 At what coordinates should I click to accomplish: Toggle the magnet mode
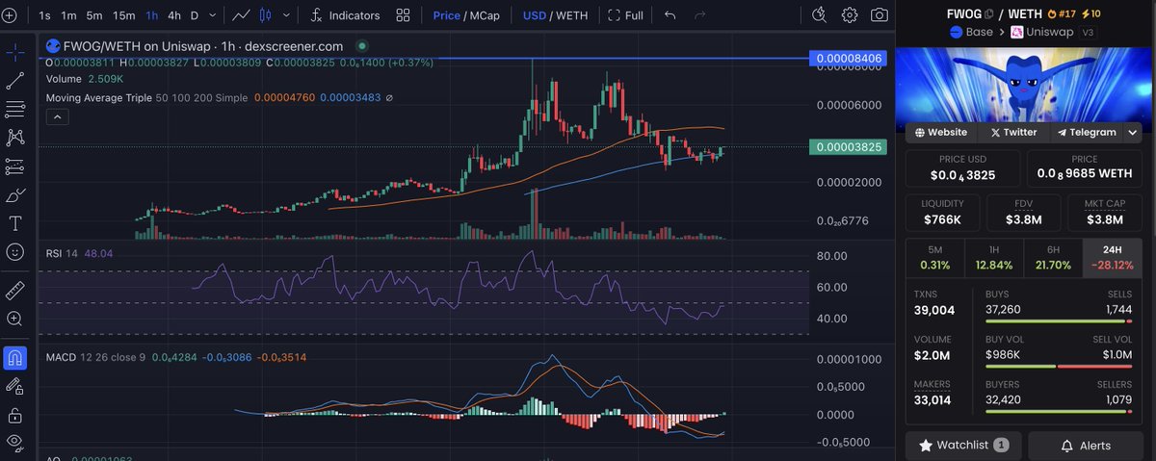pyautogui.click(x=14, y=358)
